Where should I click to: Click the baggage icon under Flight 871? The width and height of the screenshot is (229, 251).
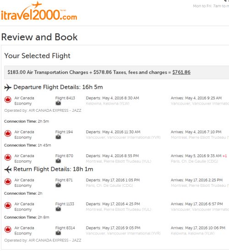(58, 185)
